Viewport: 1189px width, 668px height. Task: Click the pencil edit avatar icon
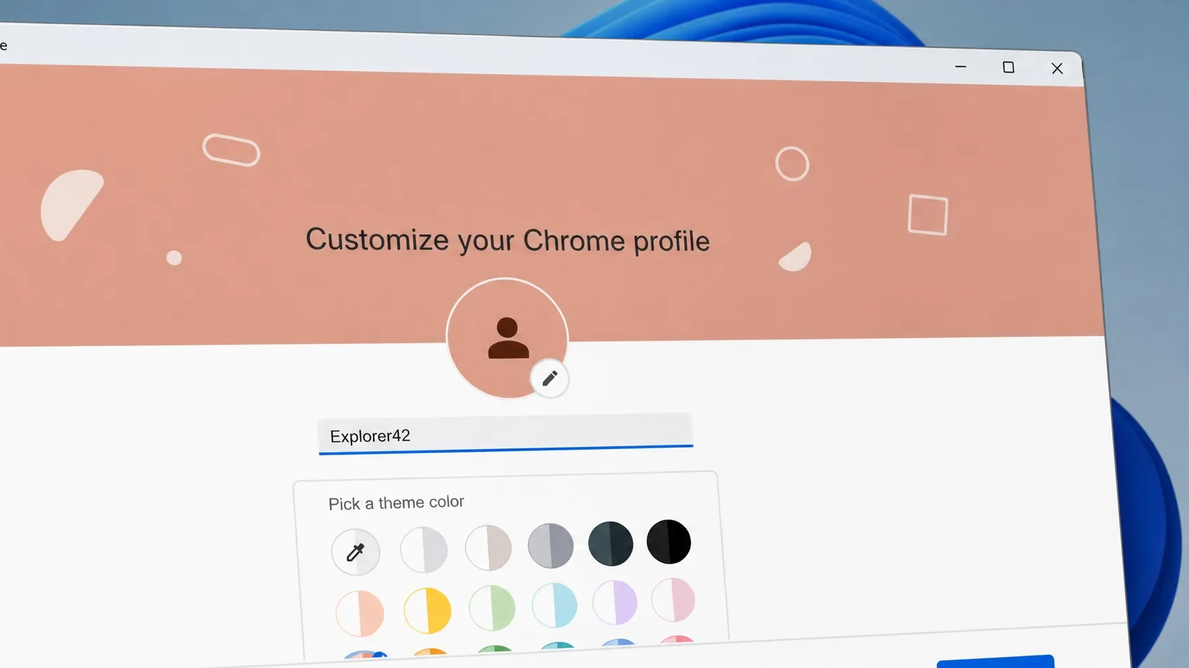550,379
